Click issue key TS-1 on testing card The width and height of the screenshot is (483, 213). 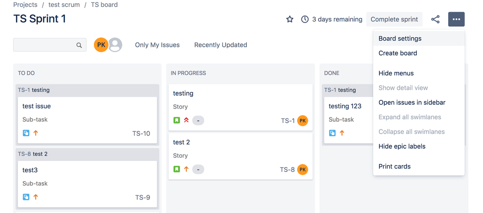click(x=287, y=121)
